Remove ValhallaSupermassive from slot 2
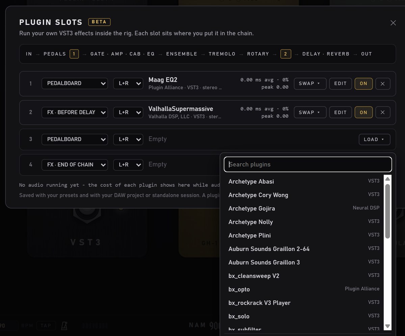 pos(382,113)
